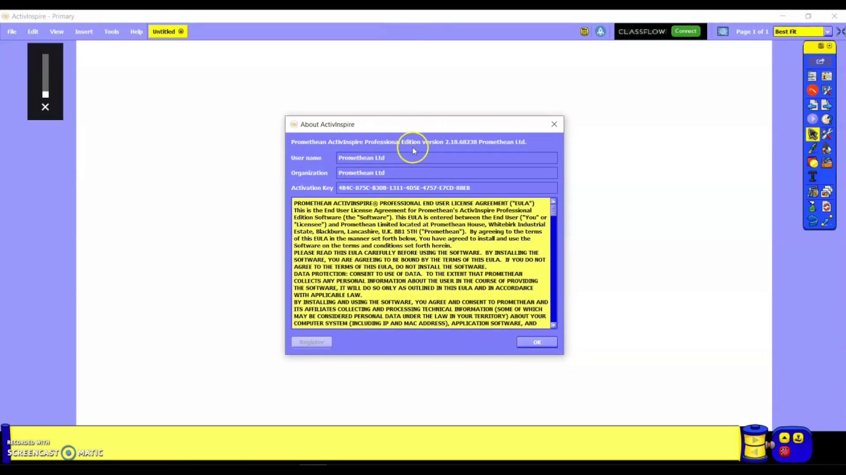Click the ExpressPoll icon in the toolbox

(827, 119)
